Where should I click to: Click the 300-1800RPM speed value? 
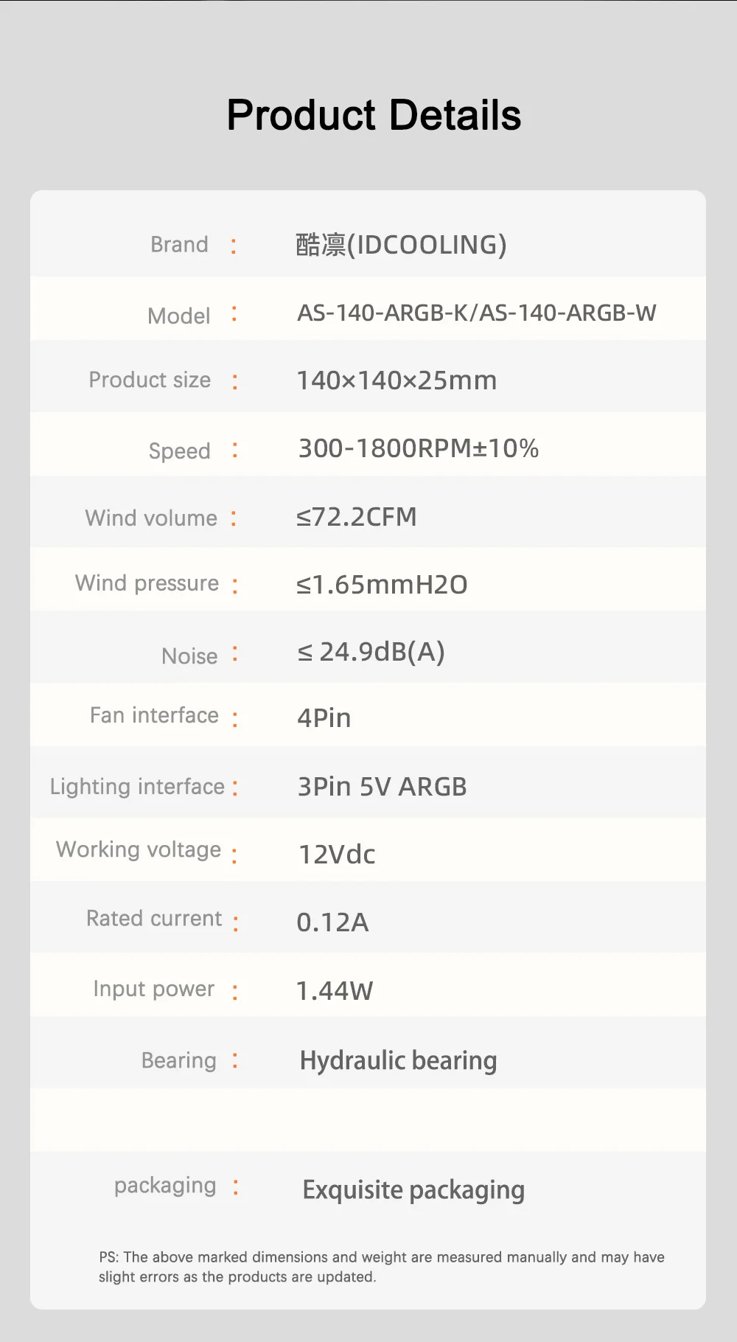click(418, 448)
